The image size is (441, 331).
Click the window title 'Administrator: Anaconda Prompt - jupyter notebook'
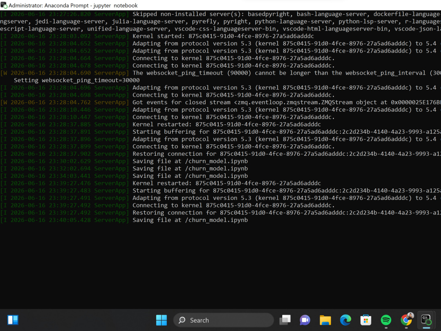coord(73,5)
